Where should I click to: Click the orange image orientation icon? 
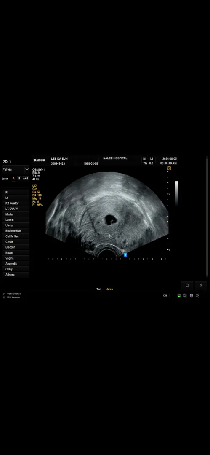169,168
